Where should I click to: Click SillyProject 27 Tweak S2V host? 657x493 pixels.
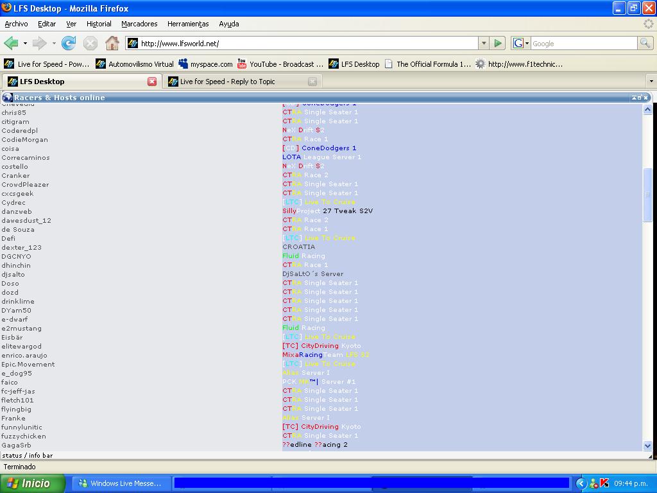tap(328, 211)
